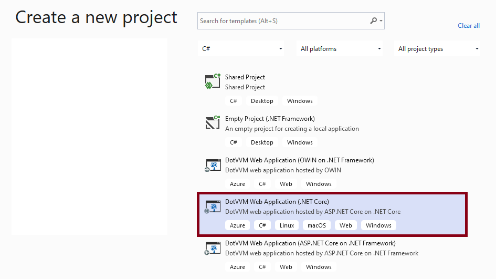Click C# tag under ASP.NET Core on .NET Framework
496x279 pixels.
pos(262,267)
